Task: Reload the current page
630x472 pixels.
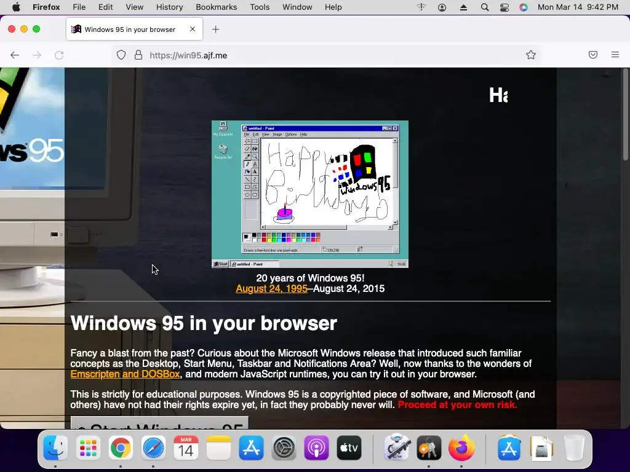Action: point(59,55)
